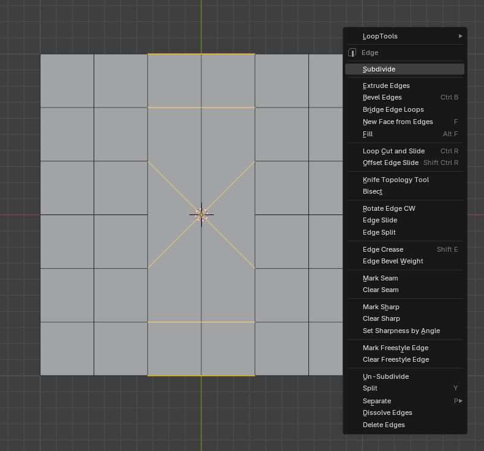Open the LoopTools submenu

404,36
